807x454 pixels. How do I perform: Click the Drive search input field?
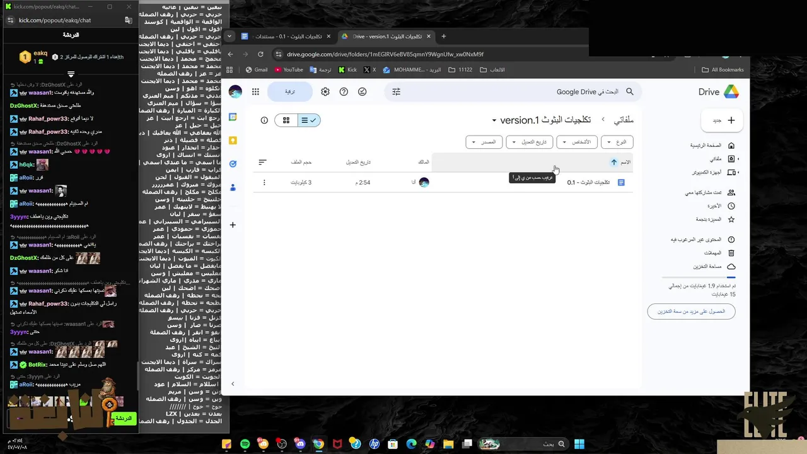[514, 91]
